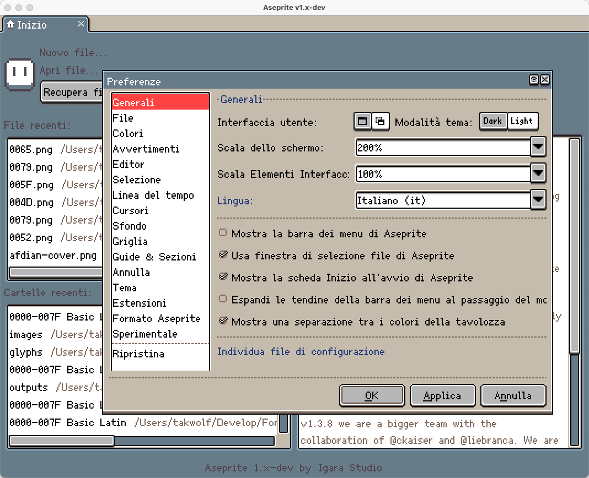Open the Scala dello schermo dropdown arrow
589x478 pixels.
(x=538, y=146)
